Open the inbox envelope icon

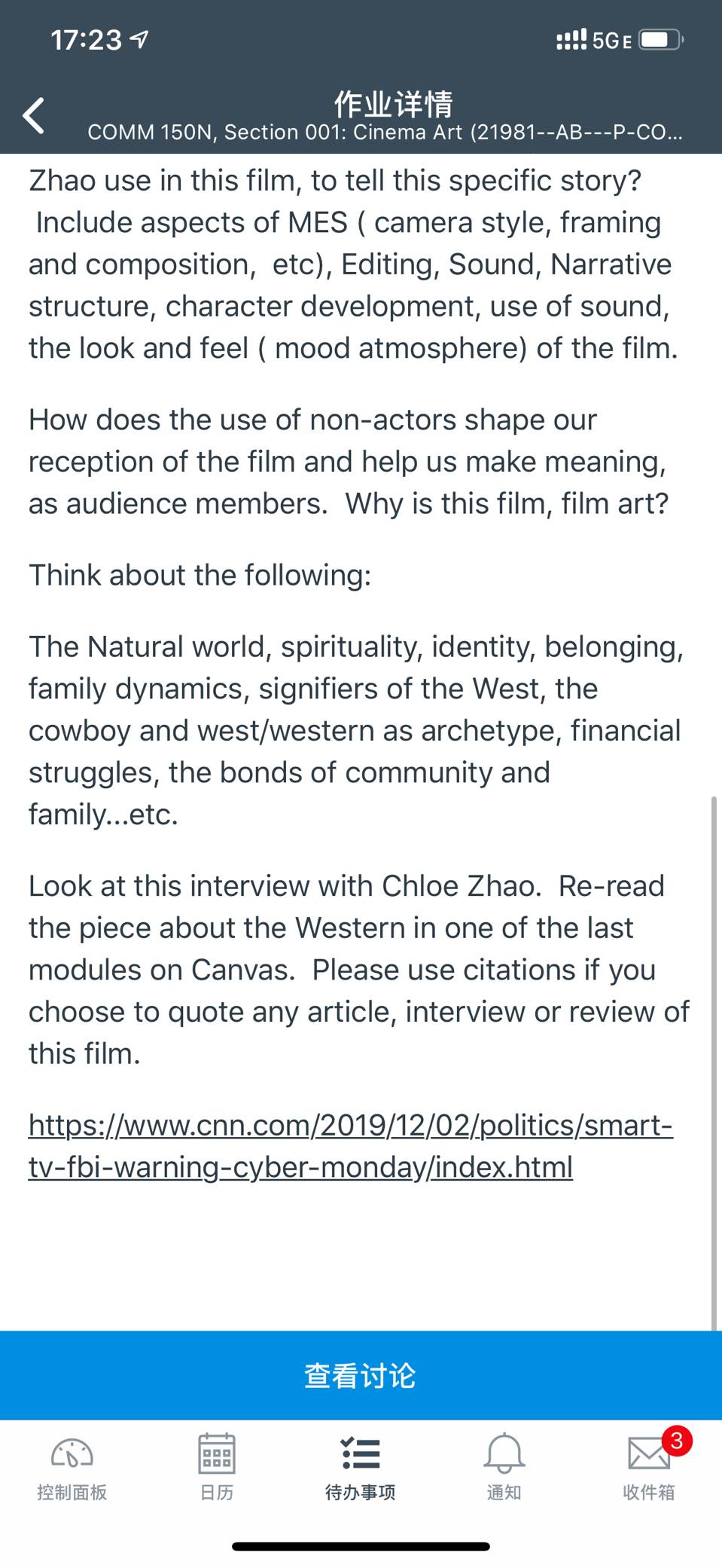tap(649, 1453)
